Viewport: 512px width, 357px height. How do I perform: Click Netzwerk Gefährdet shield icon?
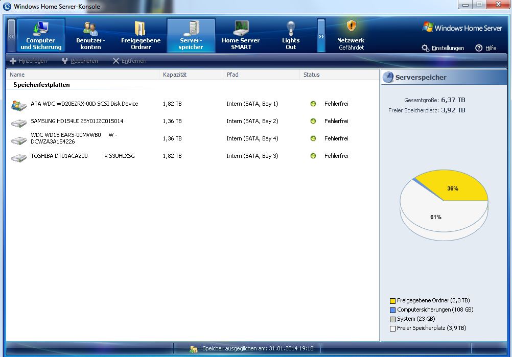(352, 26)
